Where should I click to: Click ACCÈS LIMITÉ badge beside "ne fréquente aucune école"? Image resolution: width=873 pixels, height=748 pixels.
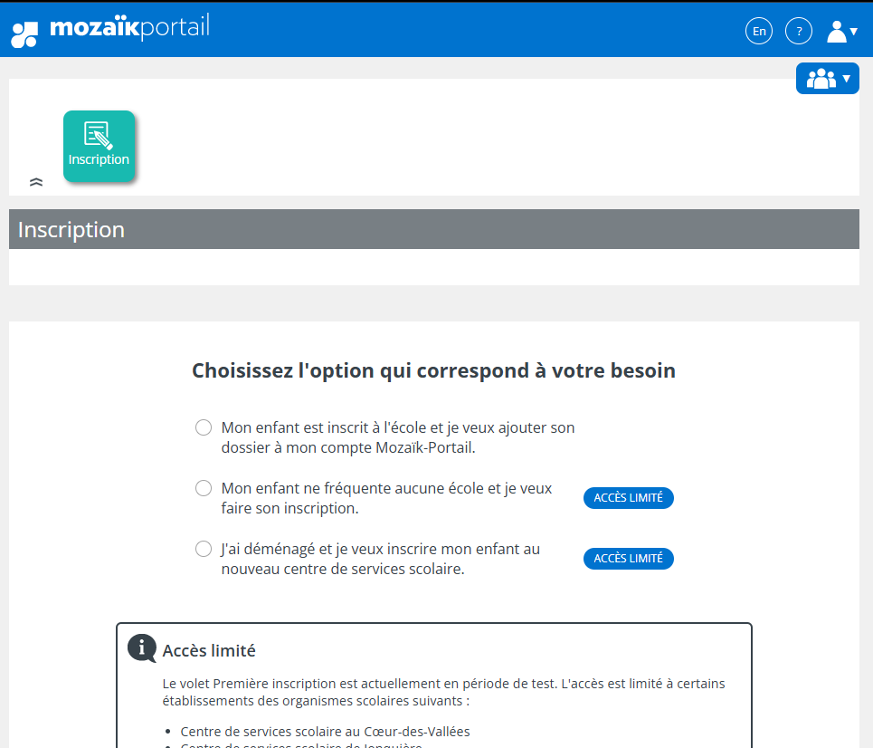[629, 498]
